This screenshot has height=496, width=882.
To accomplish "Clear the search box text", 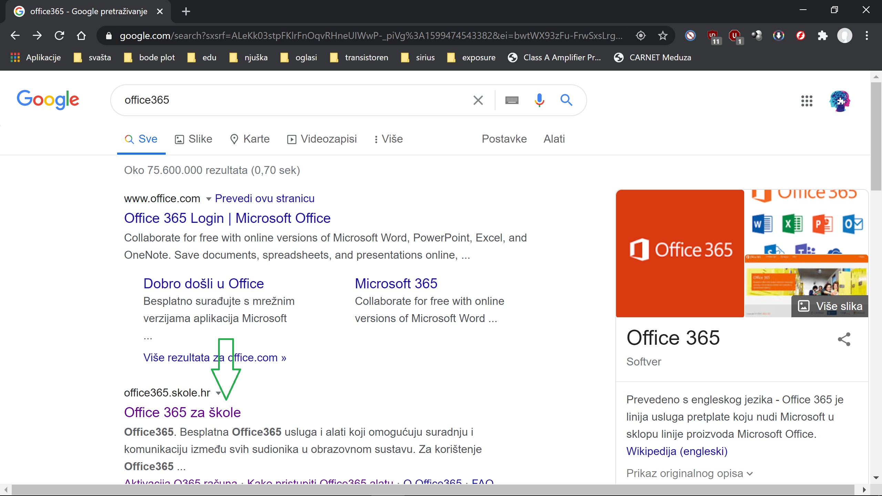I will (478, 100).
